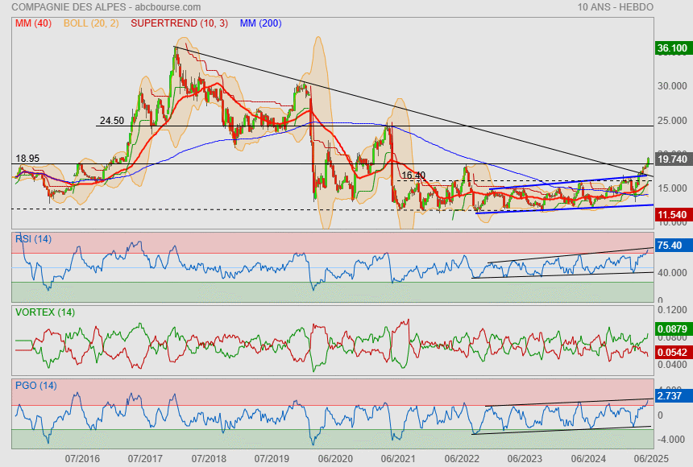Click the 0.1200 vortex axis label
Viewport: 693px width, 467px height.
point(672,310)
